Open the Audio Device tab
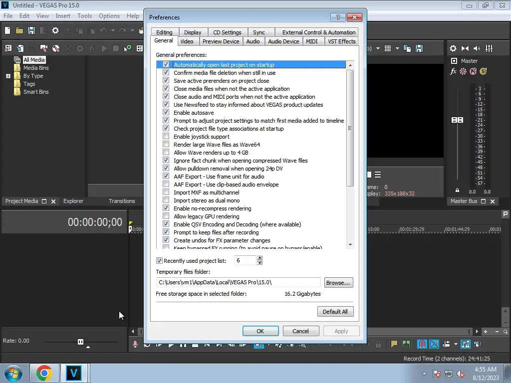This screenshot has width=511, height=383. click(x=283, y=41)
